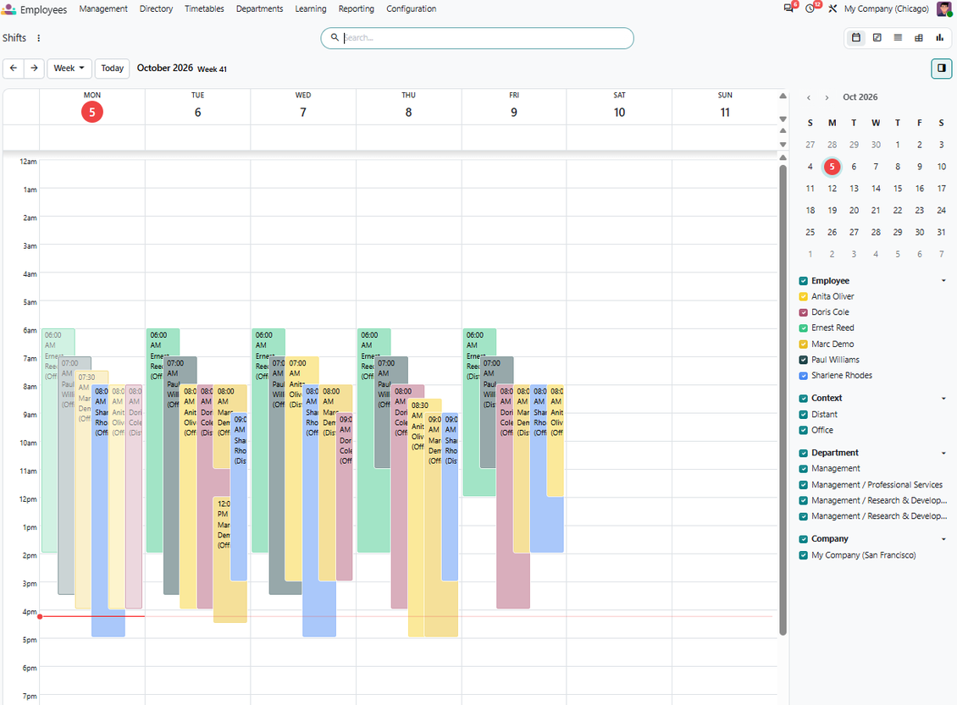This screenshot has width=957, height=705.
Task: Open the Week scale dropdown
Action: [69, 69]
